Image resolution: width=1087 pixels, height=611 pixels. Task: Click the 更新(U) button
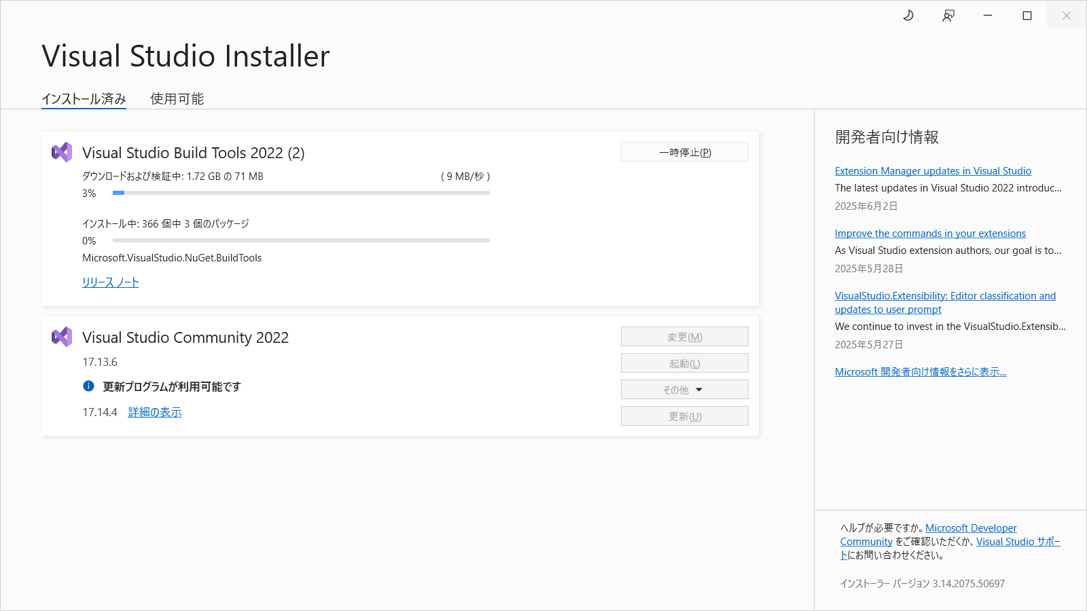coord(684,416)
